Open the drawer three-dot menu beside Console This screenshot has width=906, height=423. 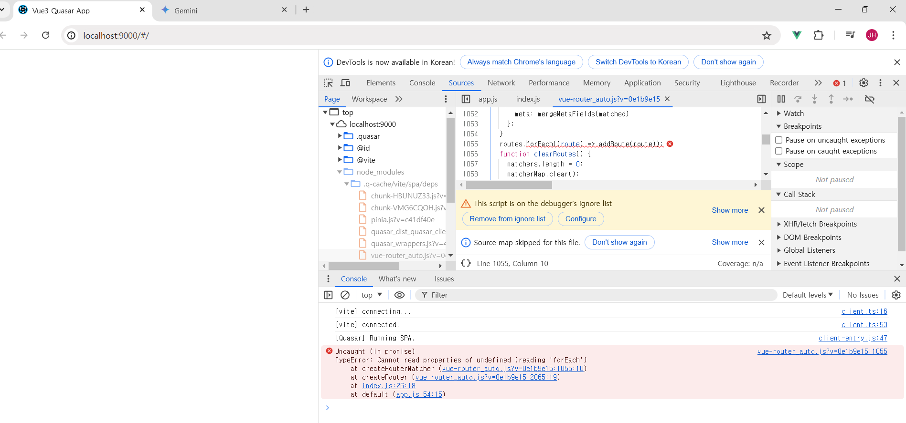click(328, 279)
